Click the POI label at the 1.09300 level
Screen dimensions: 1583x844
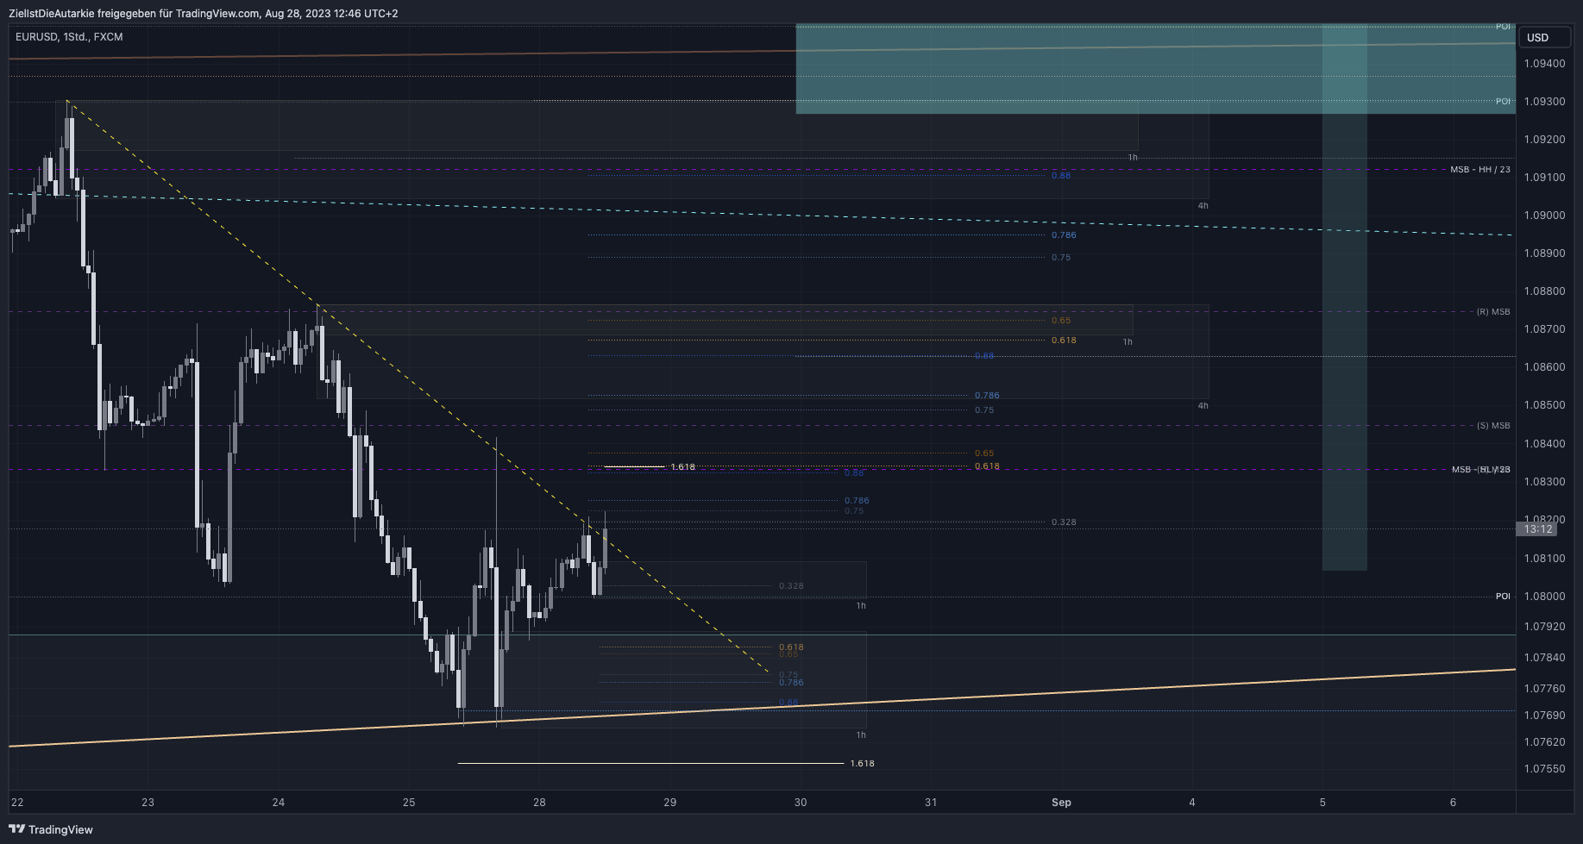tap(1503, 102)
